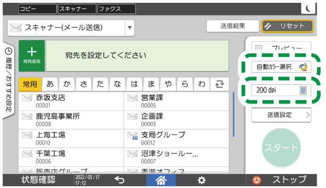Tap the envelope icon beside 営業課
Image resolution: width=326 pixels, height=188 pixels.
click(133, 98)
